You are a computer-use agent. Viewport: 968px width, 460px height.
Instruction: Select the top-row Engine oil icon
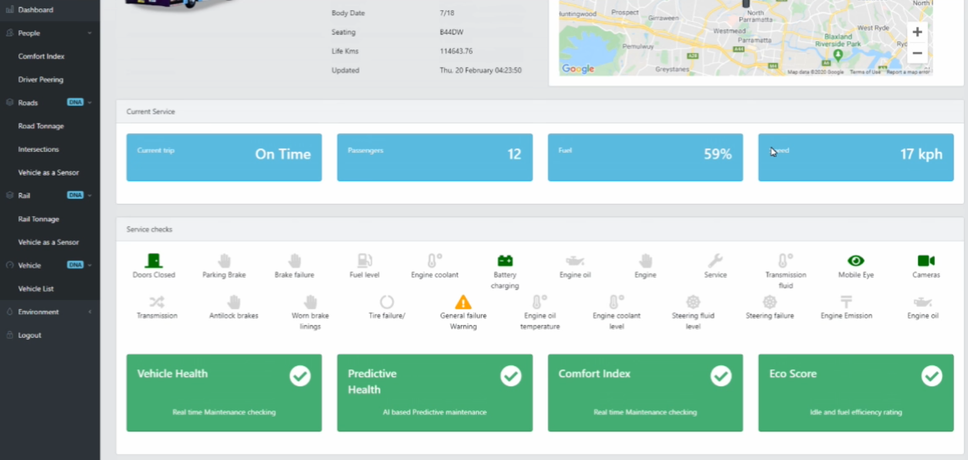tap(575, 261)
